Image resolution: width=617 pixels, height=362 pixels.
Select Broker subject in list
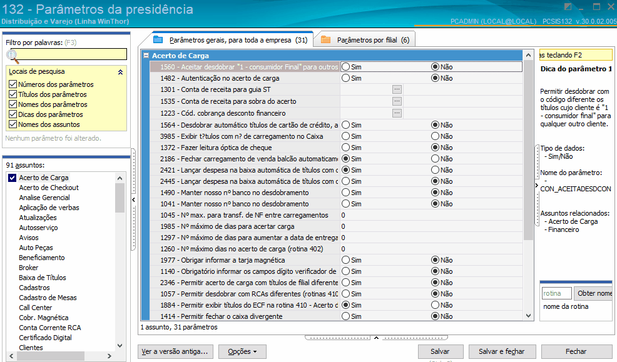[29, 268]
